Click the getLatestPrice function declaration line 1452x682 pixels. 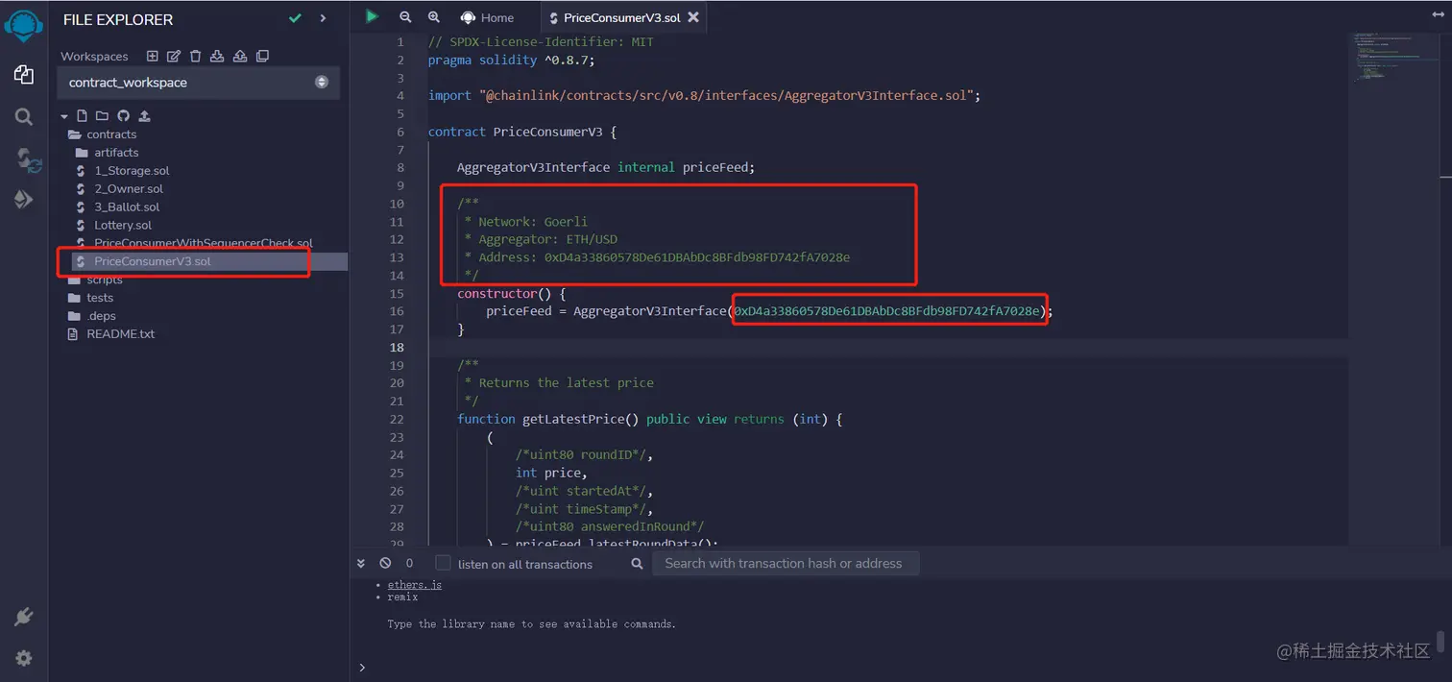tap(650, 419)
